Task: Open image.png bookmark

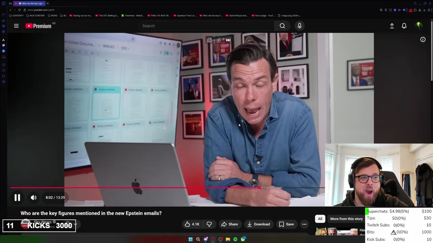Action: pyautogui.click(x=289, y=16)
